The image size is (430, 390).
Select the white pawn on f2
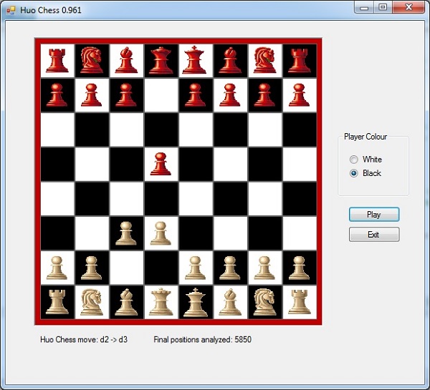click(230, 268)
